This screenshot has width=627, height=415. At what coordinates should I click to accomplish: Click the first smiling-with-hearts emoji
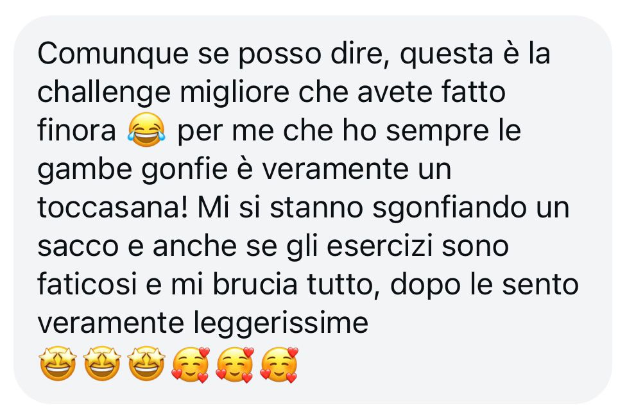click(x=191, y=364)
